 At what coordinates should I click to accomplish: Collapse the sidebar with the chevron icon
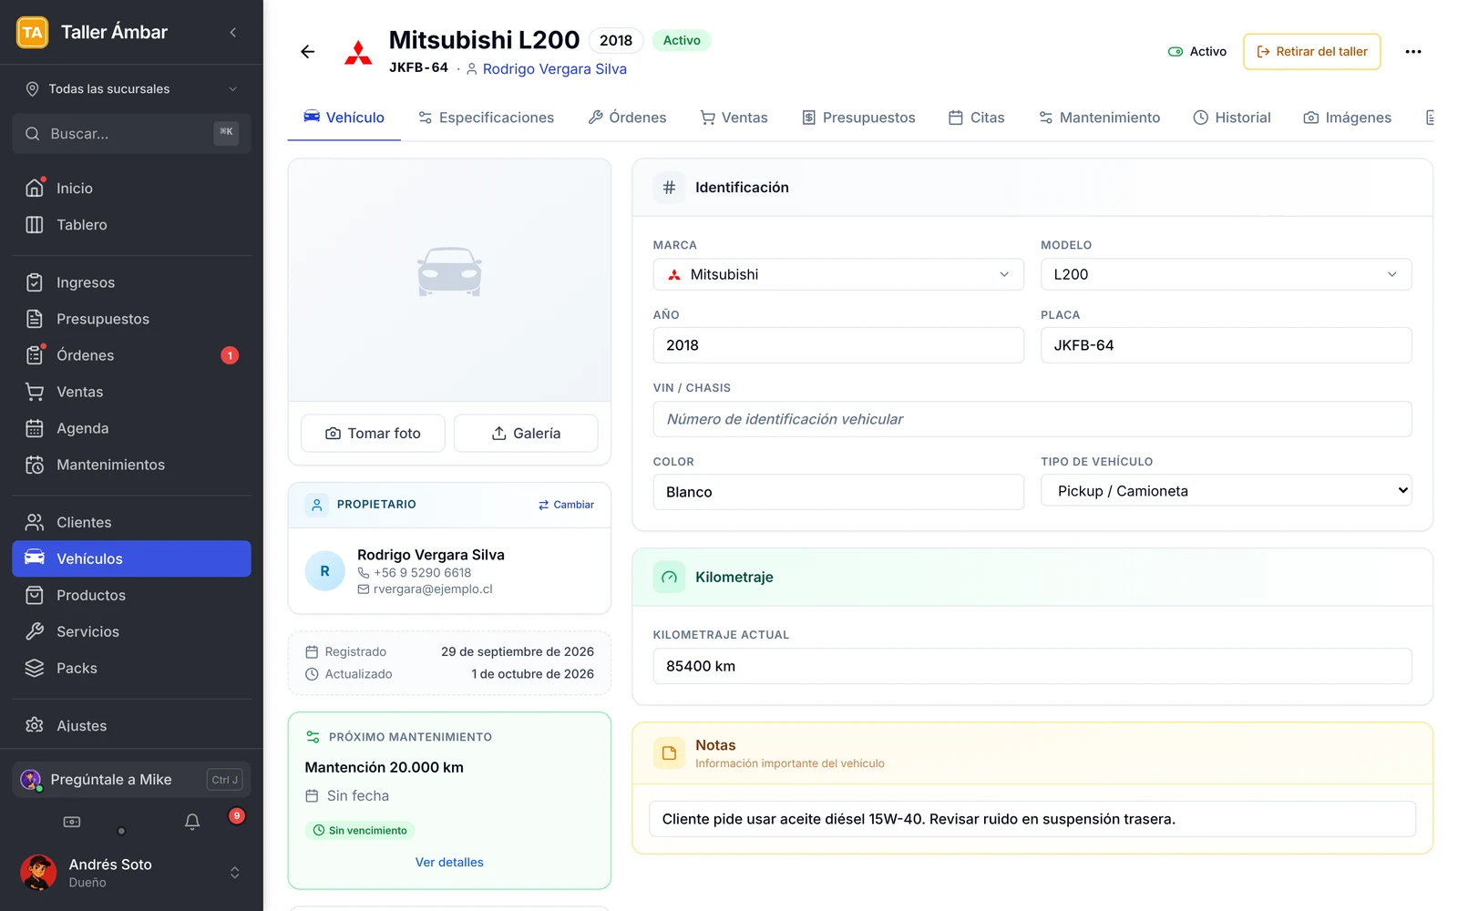[233, 32]
